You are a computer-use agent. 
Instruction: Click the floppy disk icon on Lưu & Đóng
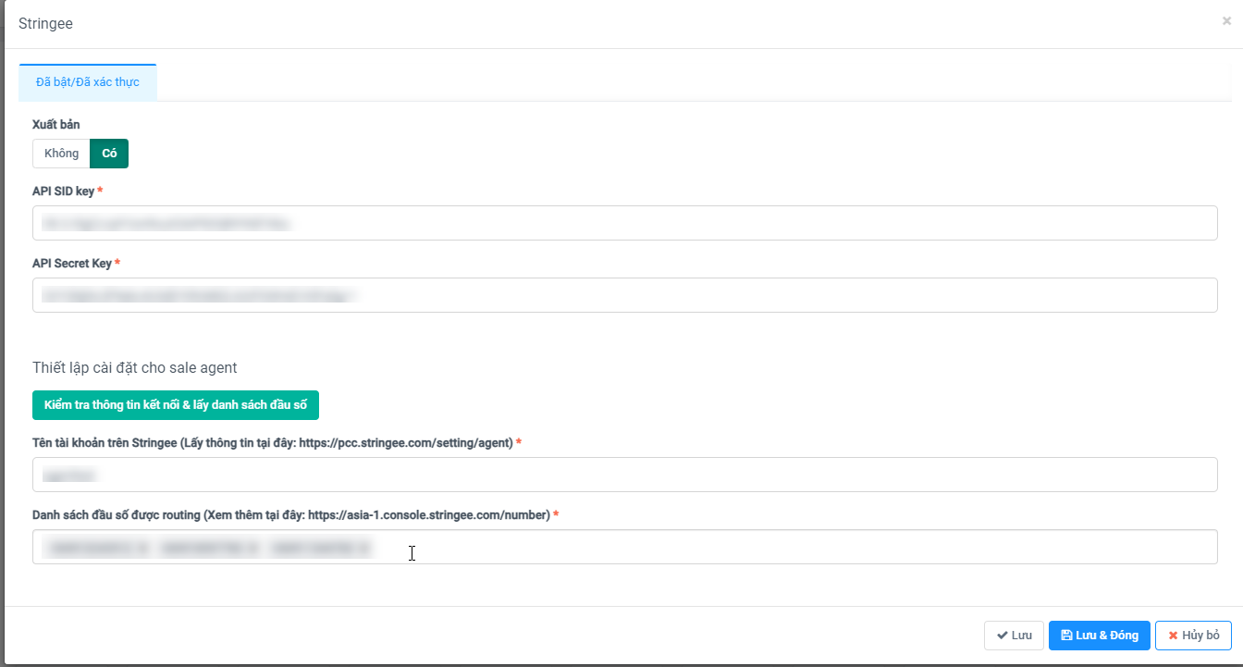tap(1066, 636)
